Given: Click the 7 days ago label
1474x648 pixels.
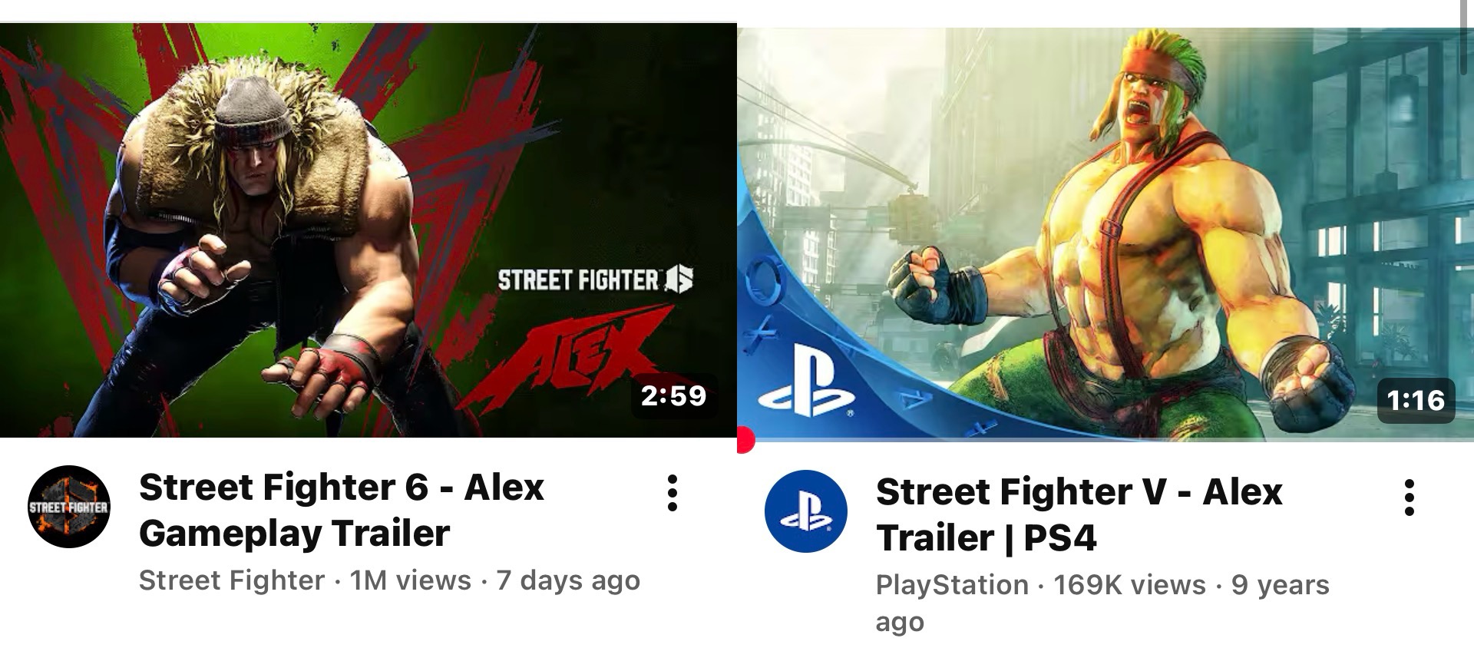Looking at the screenshot, I should tap(568, 580).
